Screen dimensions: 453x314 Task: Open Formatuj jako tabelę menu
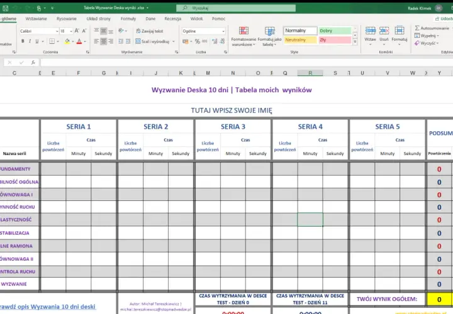pyautogui.click(x=269, y=36)
